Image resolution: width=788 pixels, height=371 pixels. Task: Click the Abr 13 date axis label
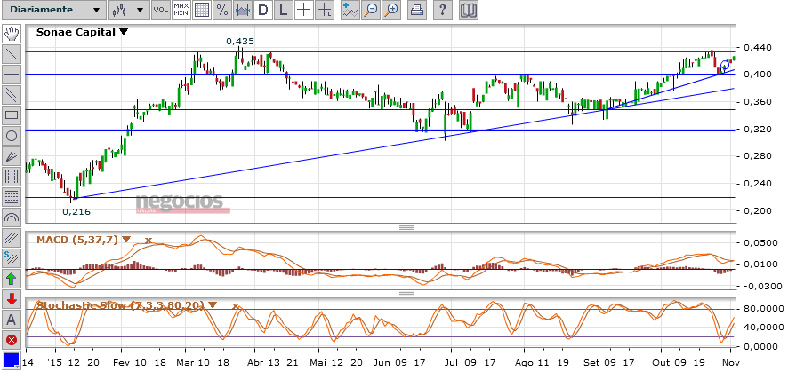pos(261,362)
